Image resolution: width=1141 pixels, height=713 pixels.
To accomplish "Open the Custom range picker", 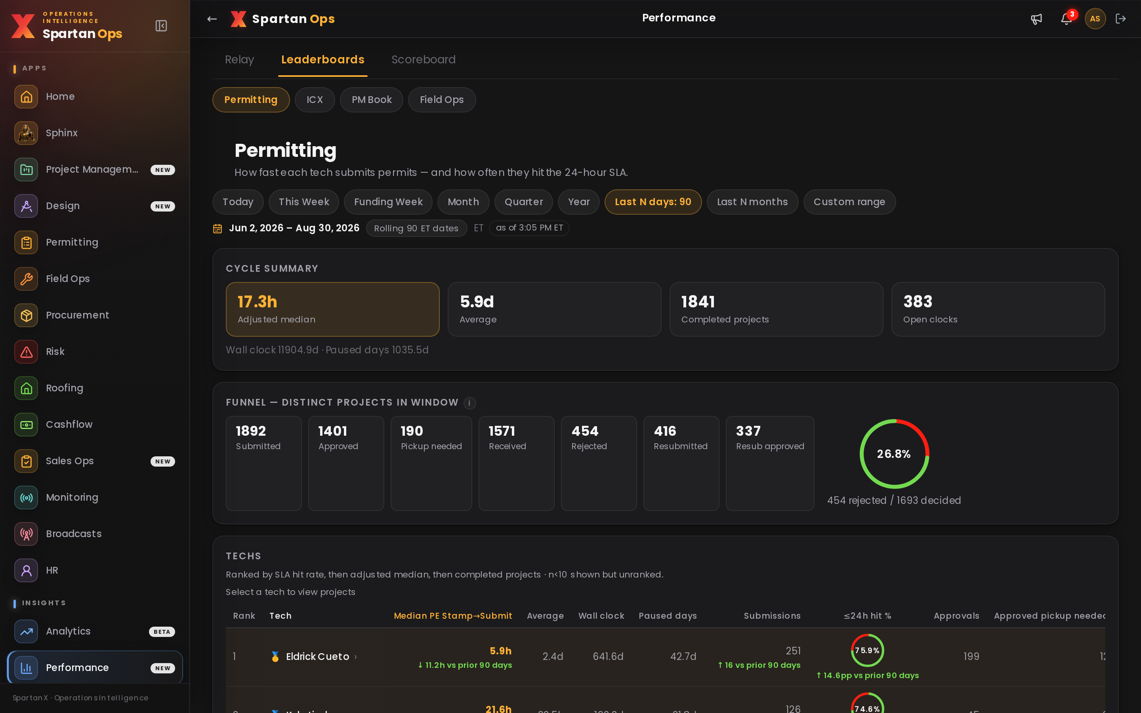I will point(849,202).
